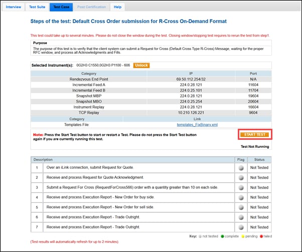302x252 pixels.
Task: Open the Help tab
Action: pos(117,7)
